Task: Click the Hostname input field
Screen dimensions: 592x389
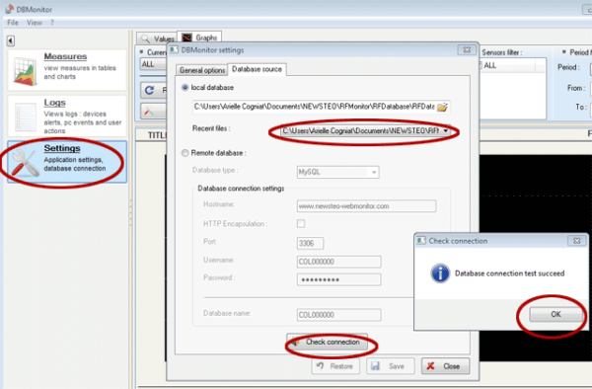Action: point(366,206)
